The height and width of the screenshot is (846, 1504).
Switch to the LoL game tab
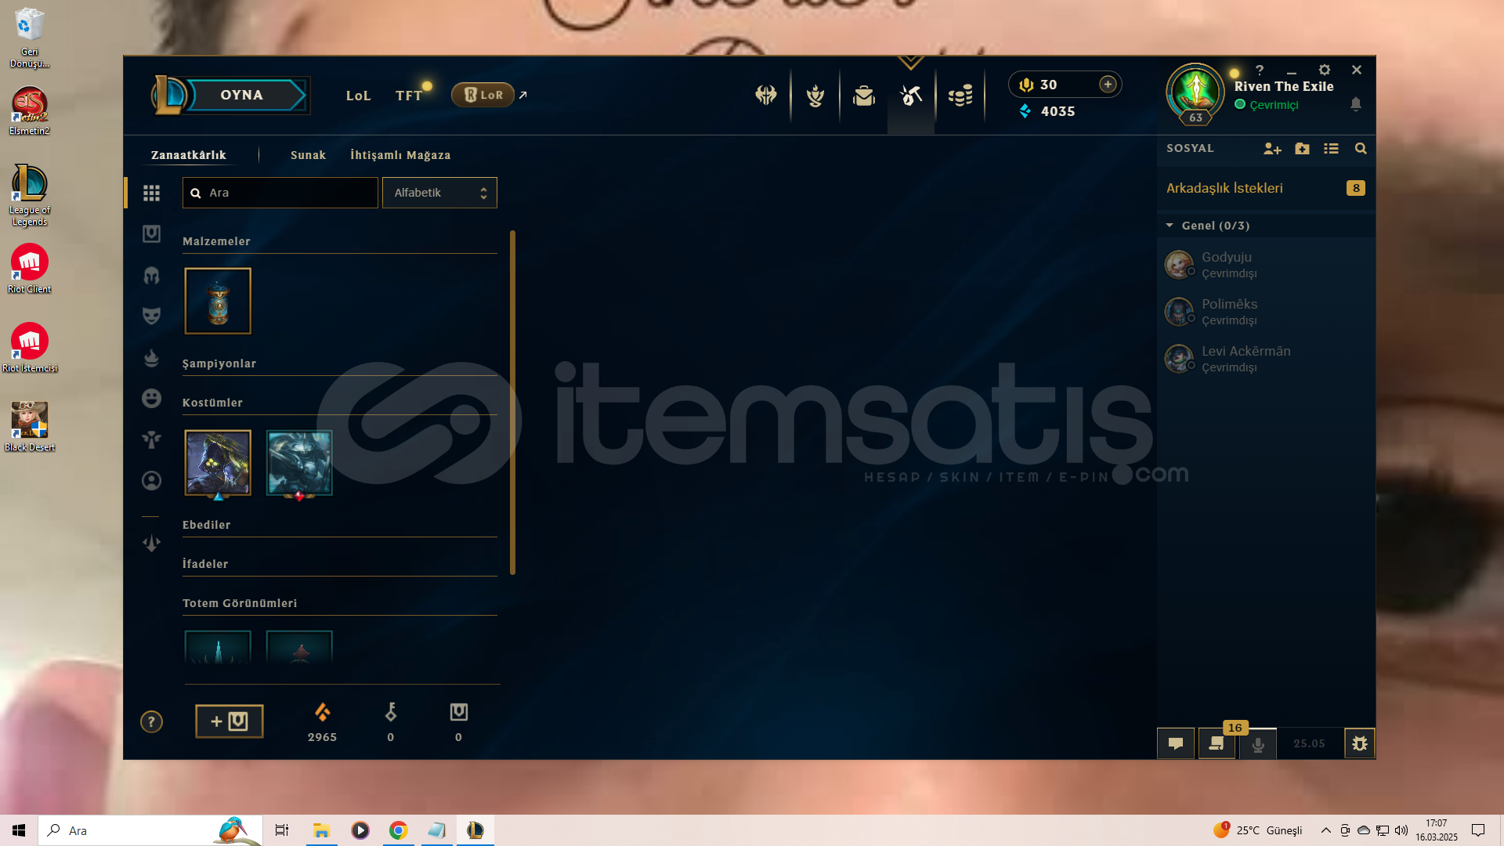click(x=358, y=96)
